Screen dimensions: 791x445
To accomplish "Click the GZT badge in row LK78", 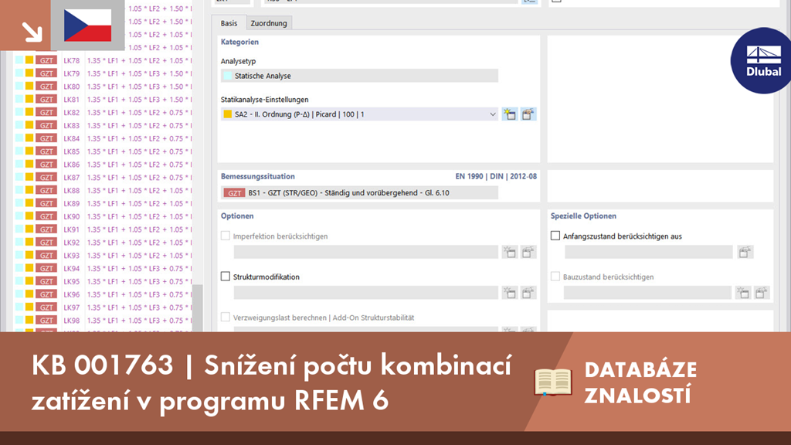I will pos(46,60).
